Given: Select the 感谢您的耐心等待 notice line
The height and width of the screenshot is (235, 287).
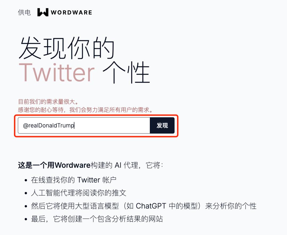Looking at the screenshot, I should [x=85, y=110].
